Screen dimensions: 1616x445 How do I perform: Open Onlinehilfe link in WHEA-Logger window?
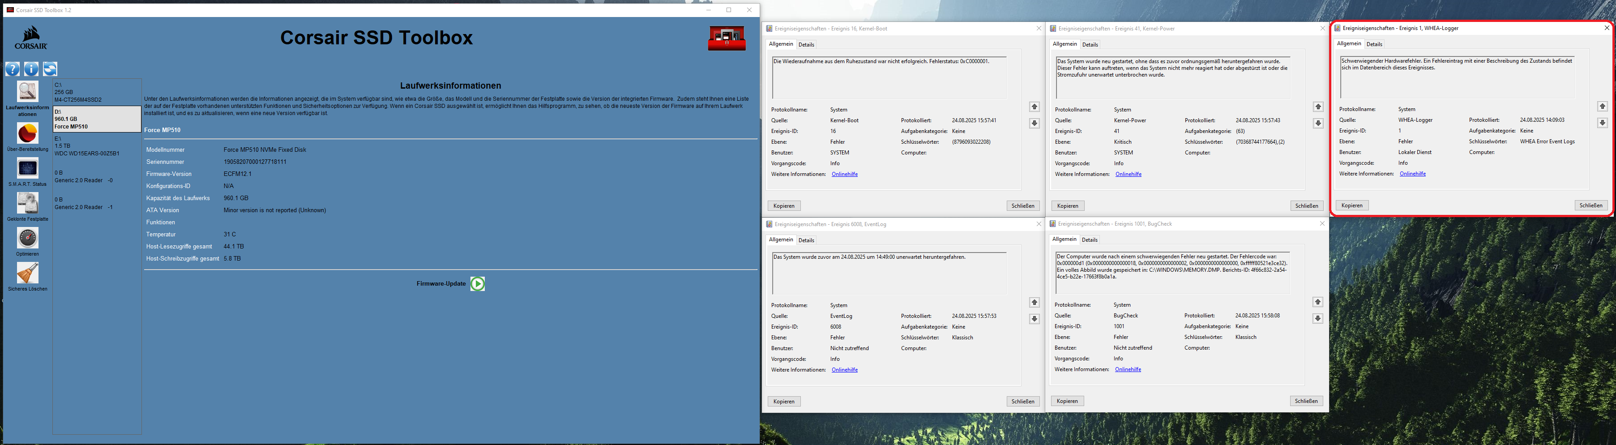click(x=1412, y=173)
